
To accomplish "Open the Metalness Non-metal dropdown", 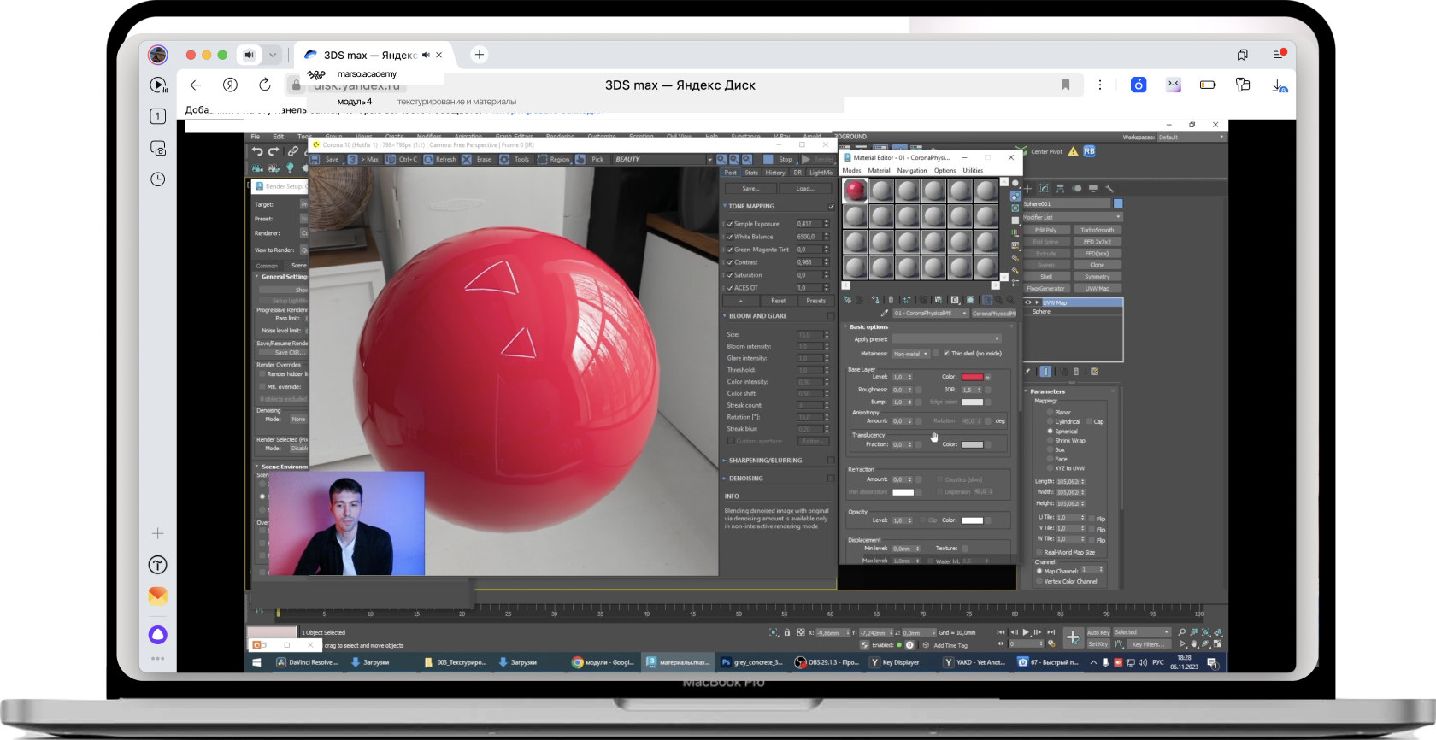I will click(x=910, y=354).
